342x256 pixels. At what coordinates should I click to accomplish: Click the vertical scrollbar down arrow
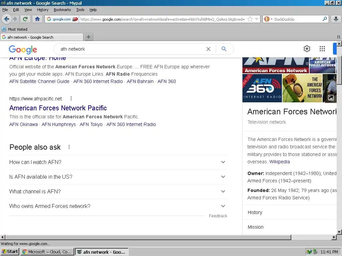[x=339, y=232]
